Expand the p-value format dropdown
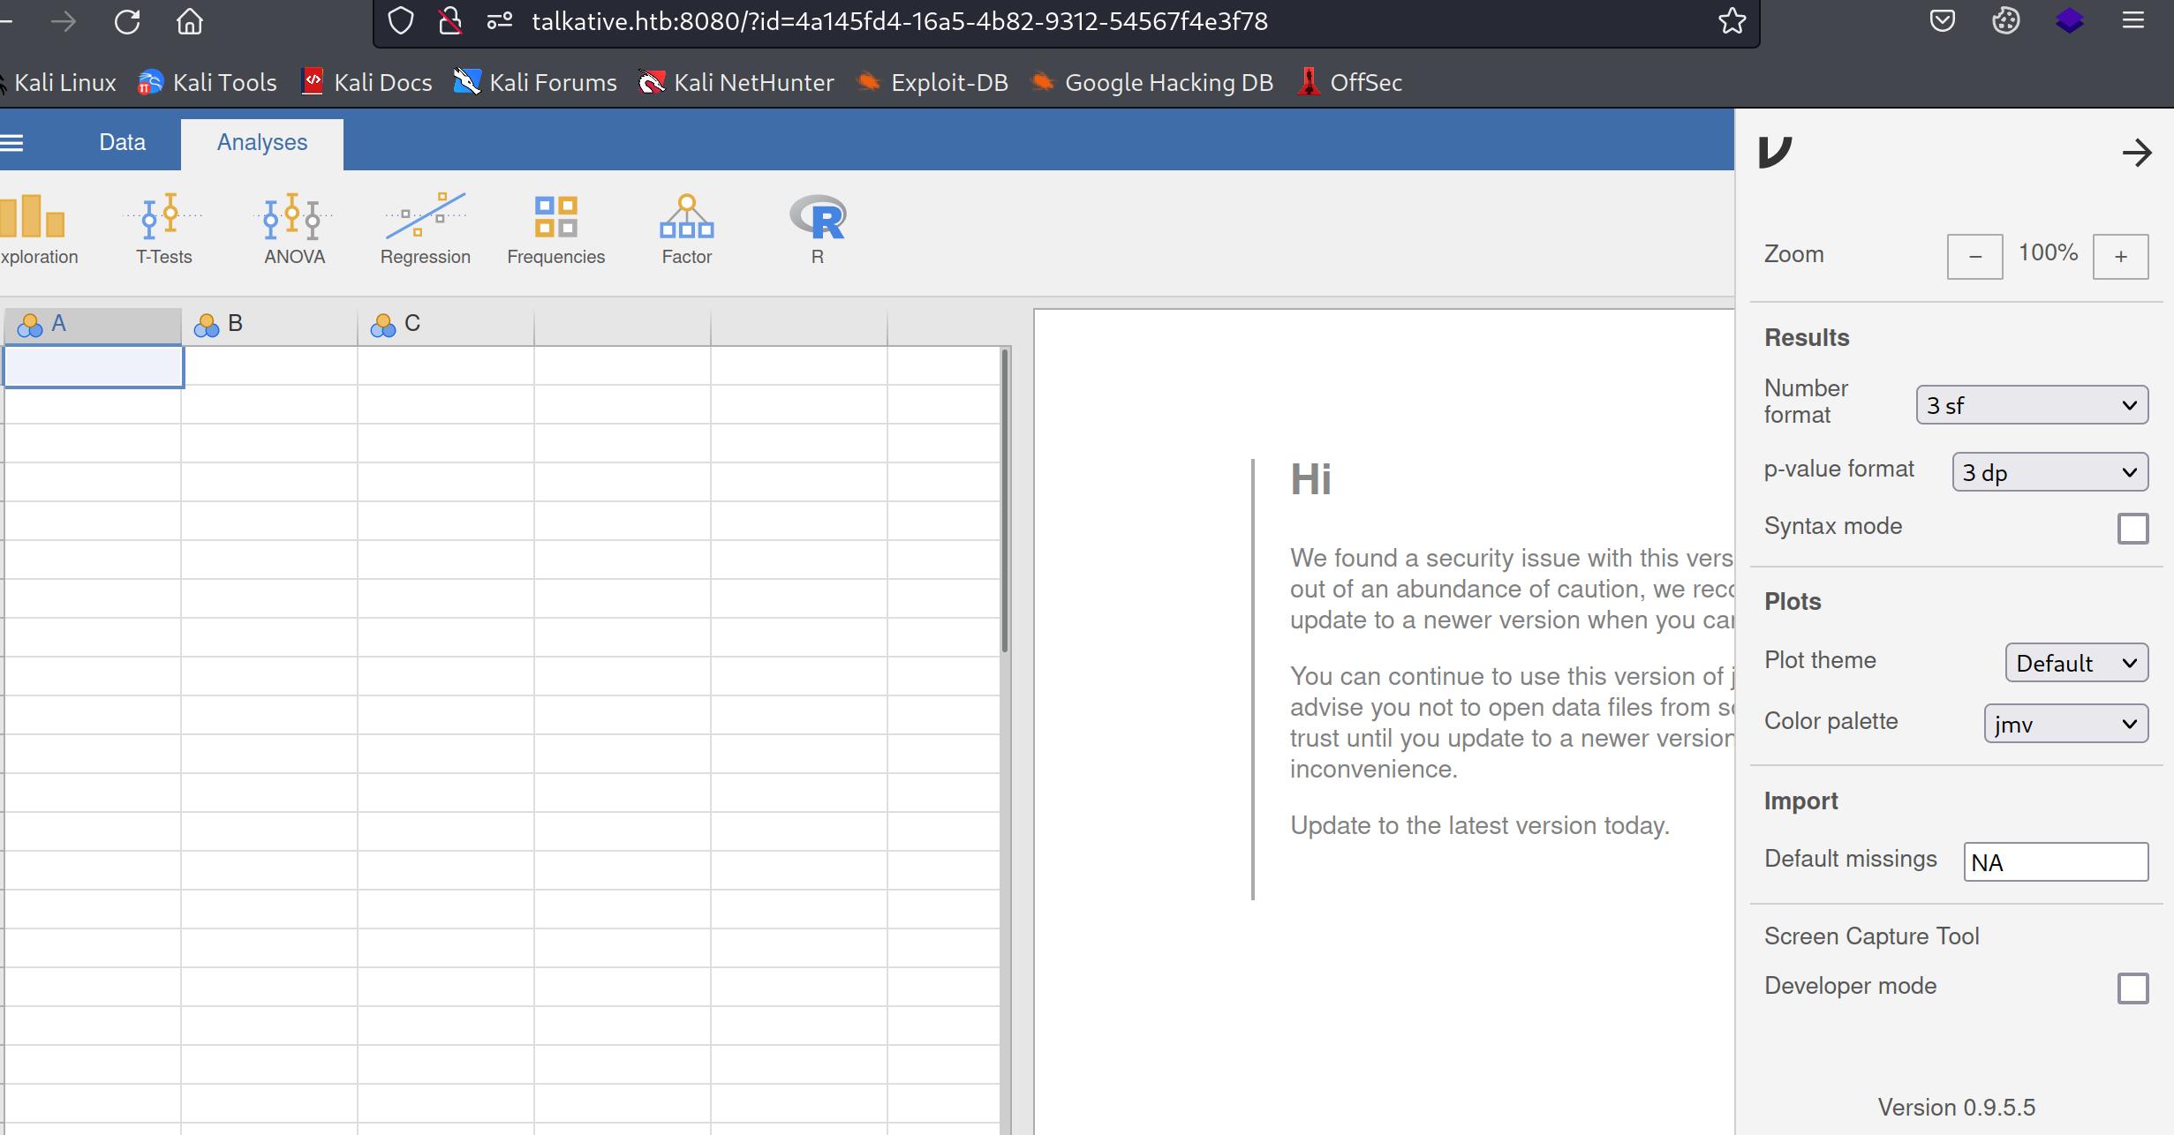Viewport: 2174px width, 1135px height. pos(2049,472)
